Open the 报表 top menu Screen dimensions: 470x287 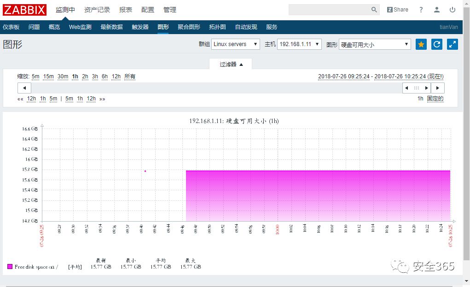(x=126, y=10)
